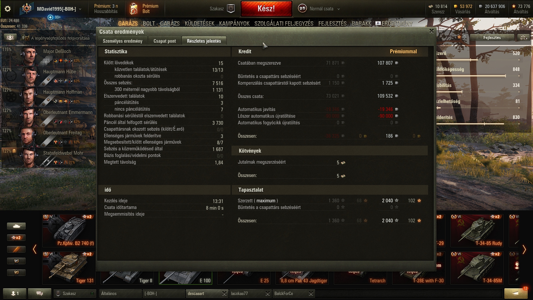Screen dimensions: 533x300
Task: Expand the MDavid1995 account dropdown
Action: (80, 9)
